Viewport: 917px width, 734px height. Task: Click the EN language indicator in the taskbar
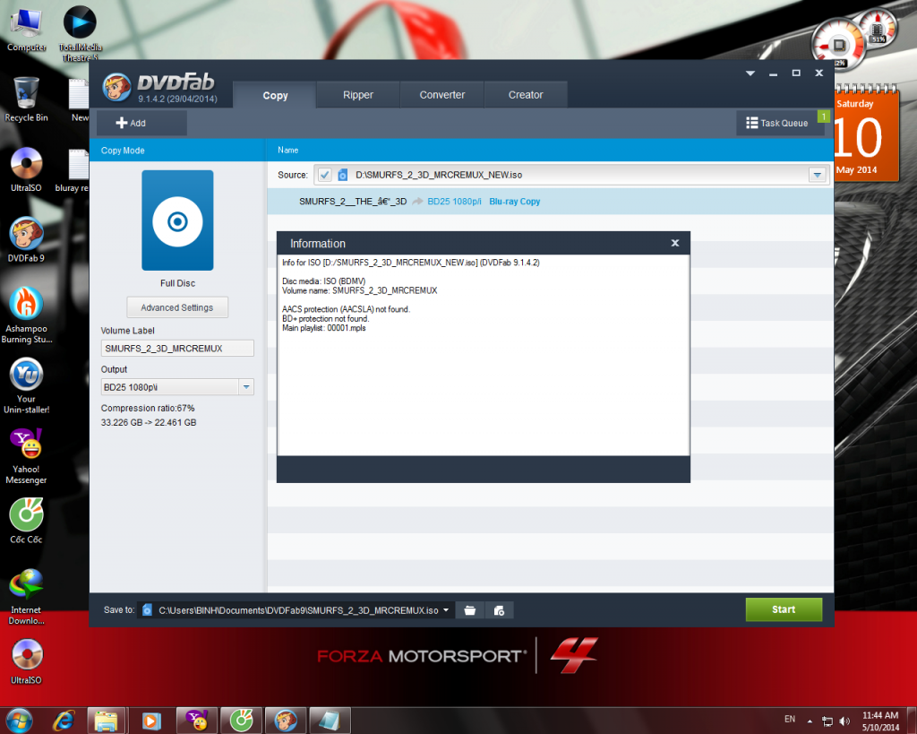point(790,719)
